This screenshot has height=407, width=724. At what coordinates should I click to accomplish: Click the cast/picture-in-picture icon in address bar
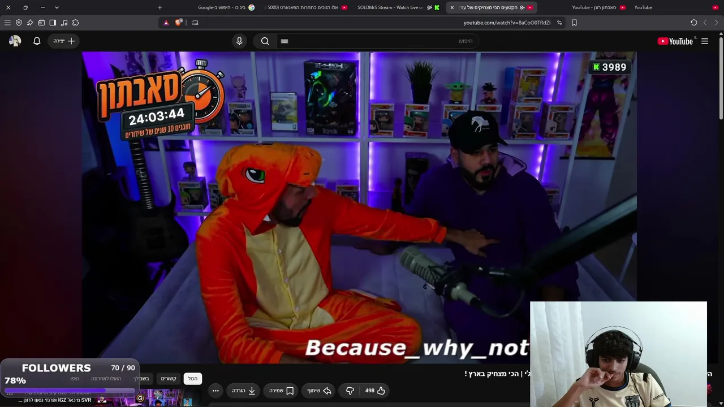pos(195,23)
